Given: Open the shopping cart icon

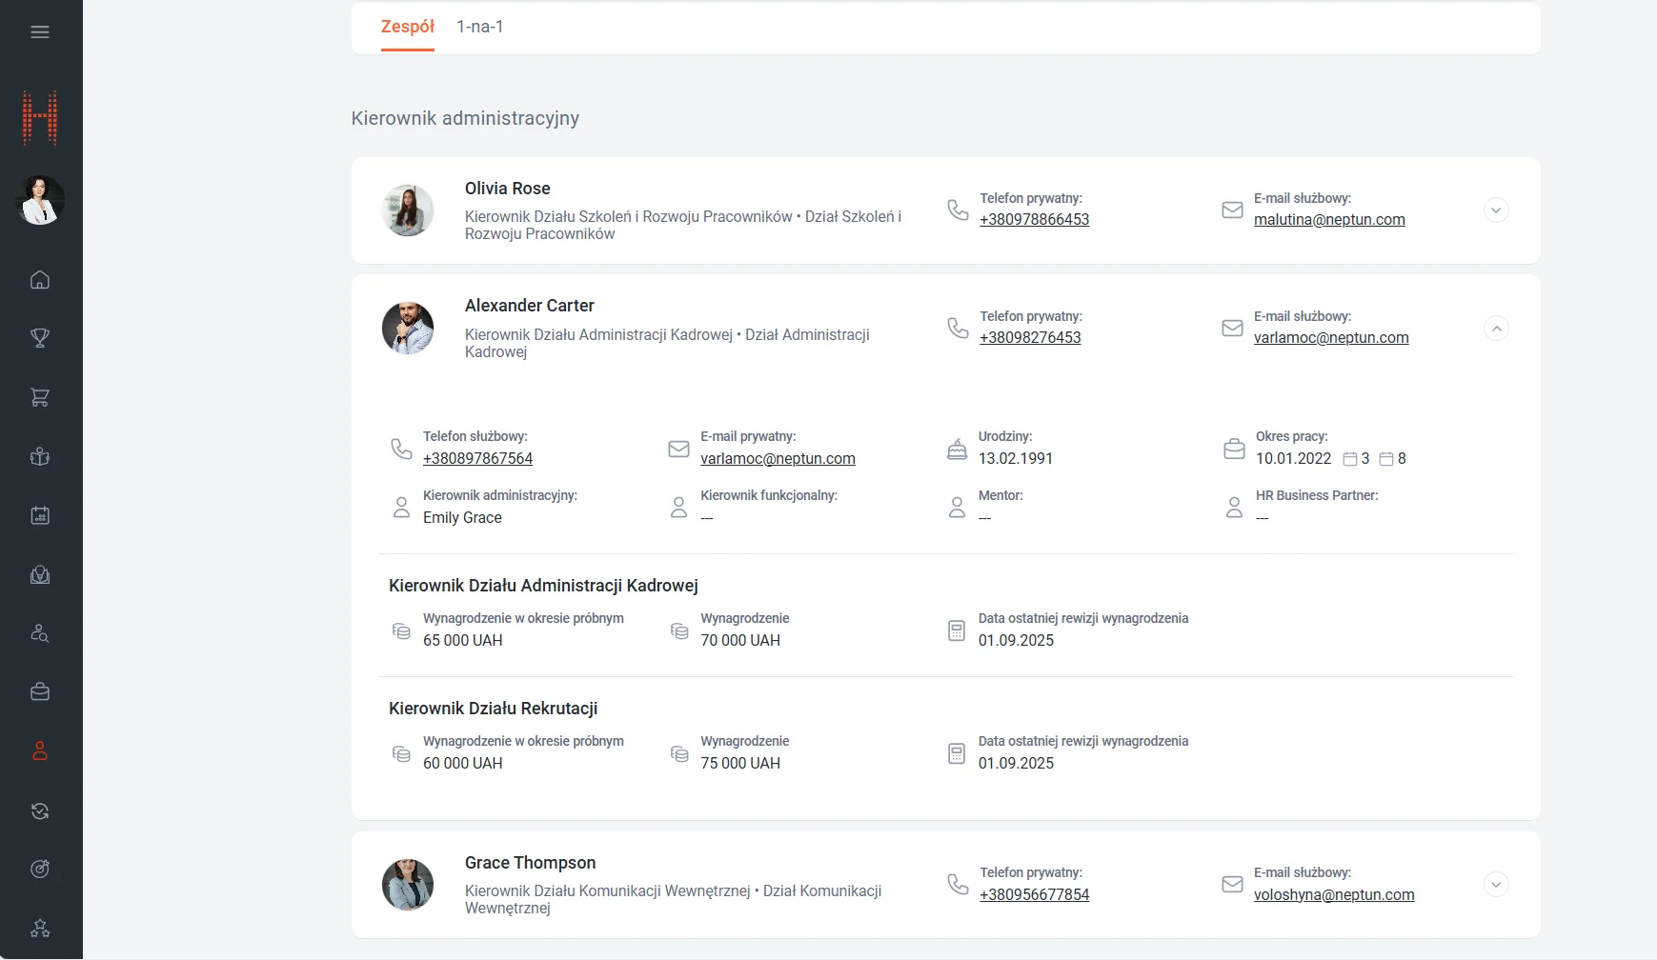Looking at the screenshot, I should coord(40,397).
